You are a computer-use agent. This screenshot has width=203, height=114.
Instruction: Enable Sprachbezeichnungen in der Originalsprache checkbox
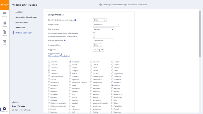pos(94,33)
